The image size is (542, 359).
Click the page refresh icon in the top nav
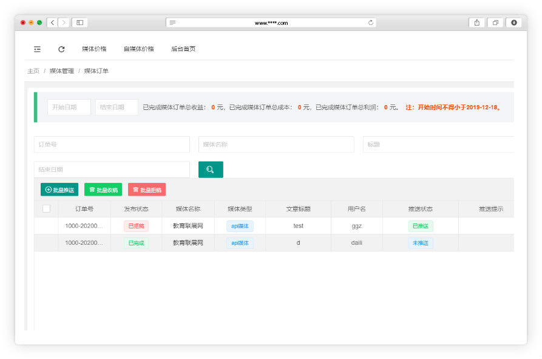coord(61,49)
